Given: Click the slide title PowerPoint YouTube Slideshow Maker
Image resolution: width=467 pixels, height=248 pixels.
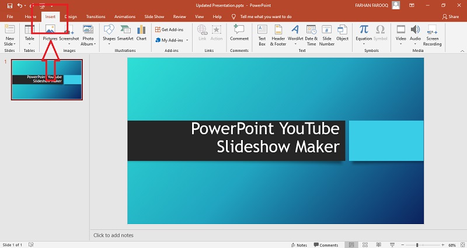Looking at the screenshot, I should [265, 137].
